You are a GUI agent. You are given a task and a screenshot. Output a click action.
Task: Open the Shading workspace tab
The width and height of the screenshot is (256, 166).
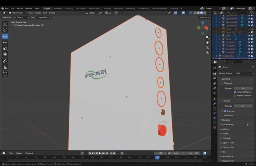[x=107, y=8]
